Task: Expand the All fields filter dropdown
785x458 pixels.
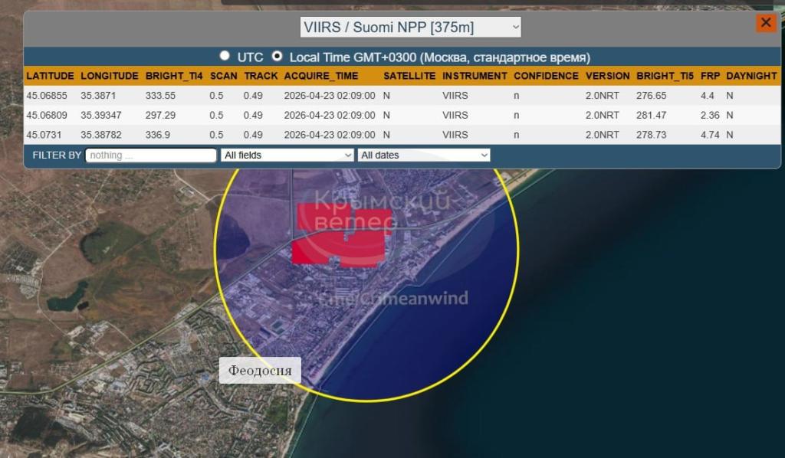Action: click(287, 155)
